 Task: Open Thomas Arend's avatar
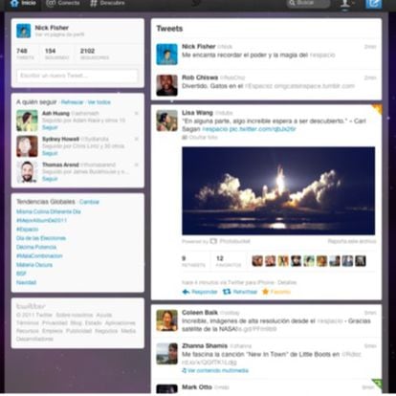coord(27,172)
